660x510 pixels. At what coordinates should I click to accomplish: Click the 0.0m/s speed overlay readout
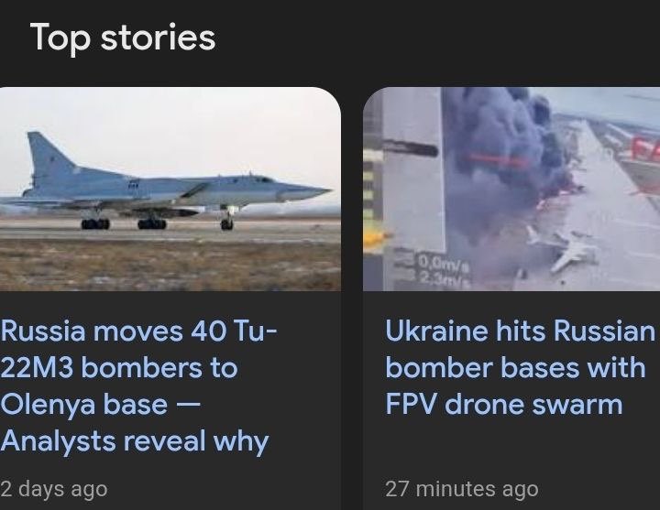pos(443,263)
